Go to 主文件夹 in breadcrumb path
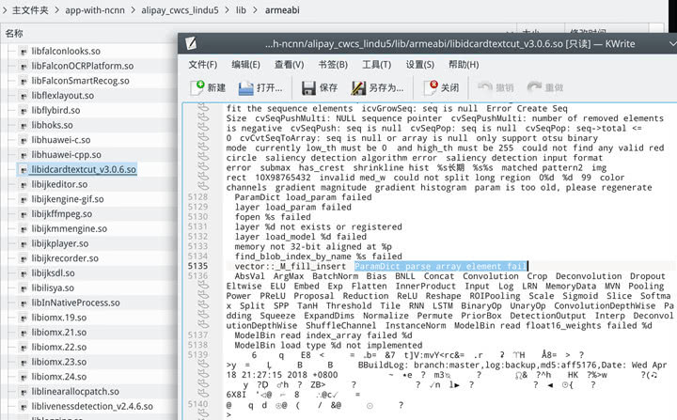The height and width of the screenshot is (420, 677). pyautogui.click(x=30, y=10)
